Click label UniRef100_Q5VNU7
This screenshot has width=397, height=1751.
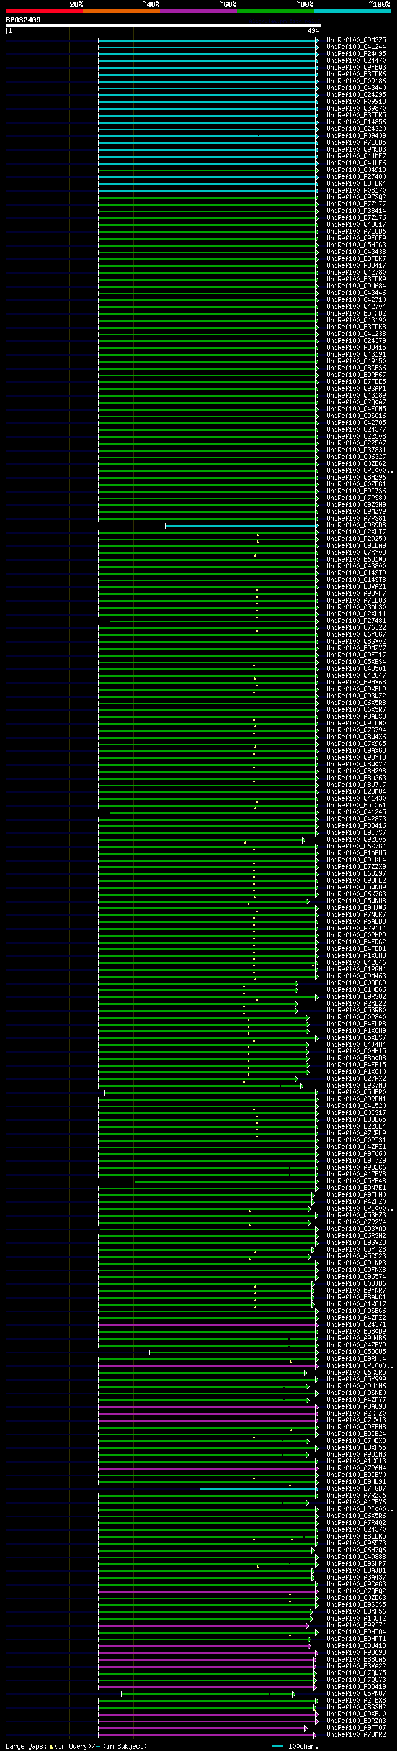[x=356, y=1694]
